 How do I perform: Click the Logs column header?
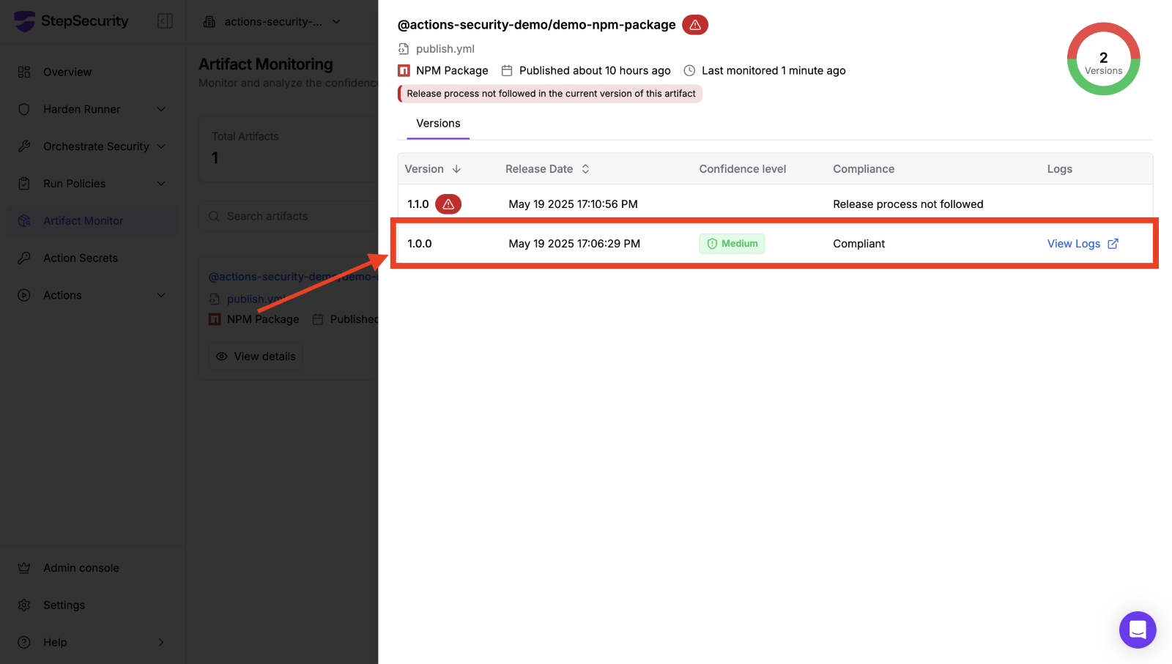(x=1060, y=169)
